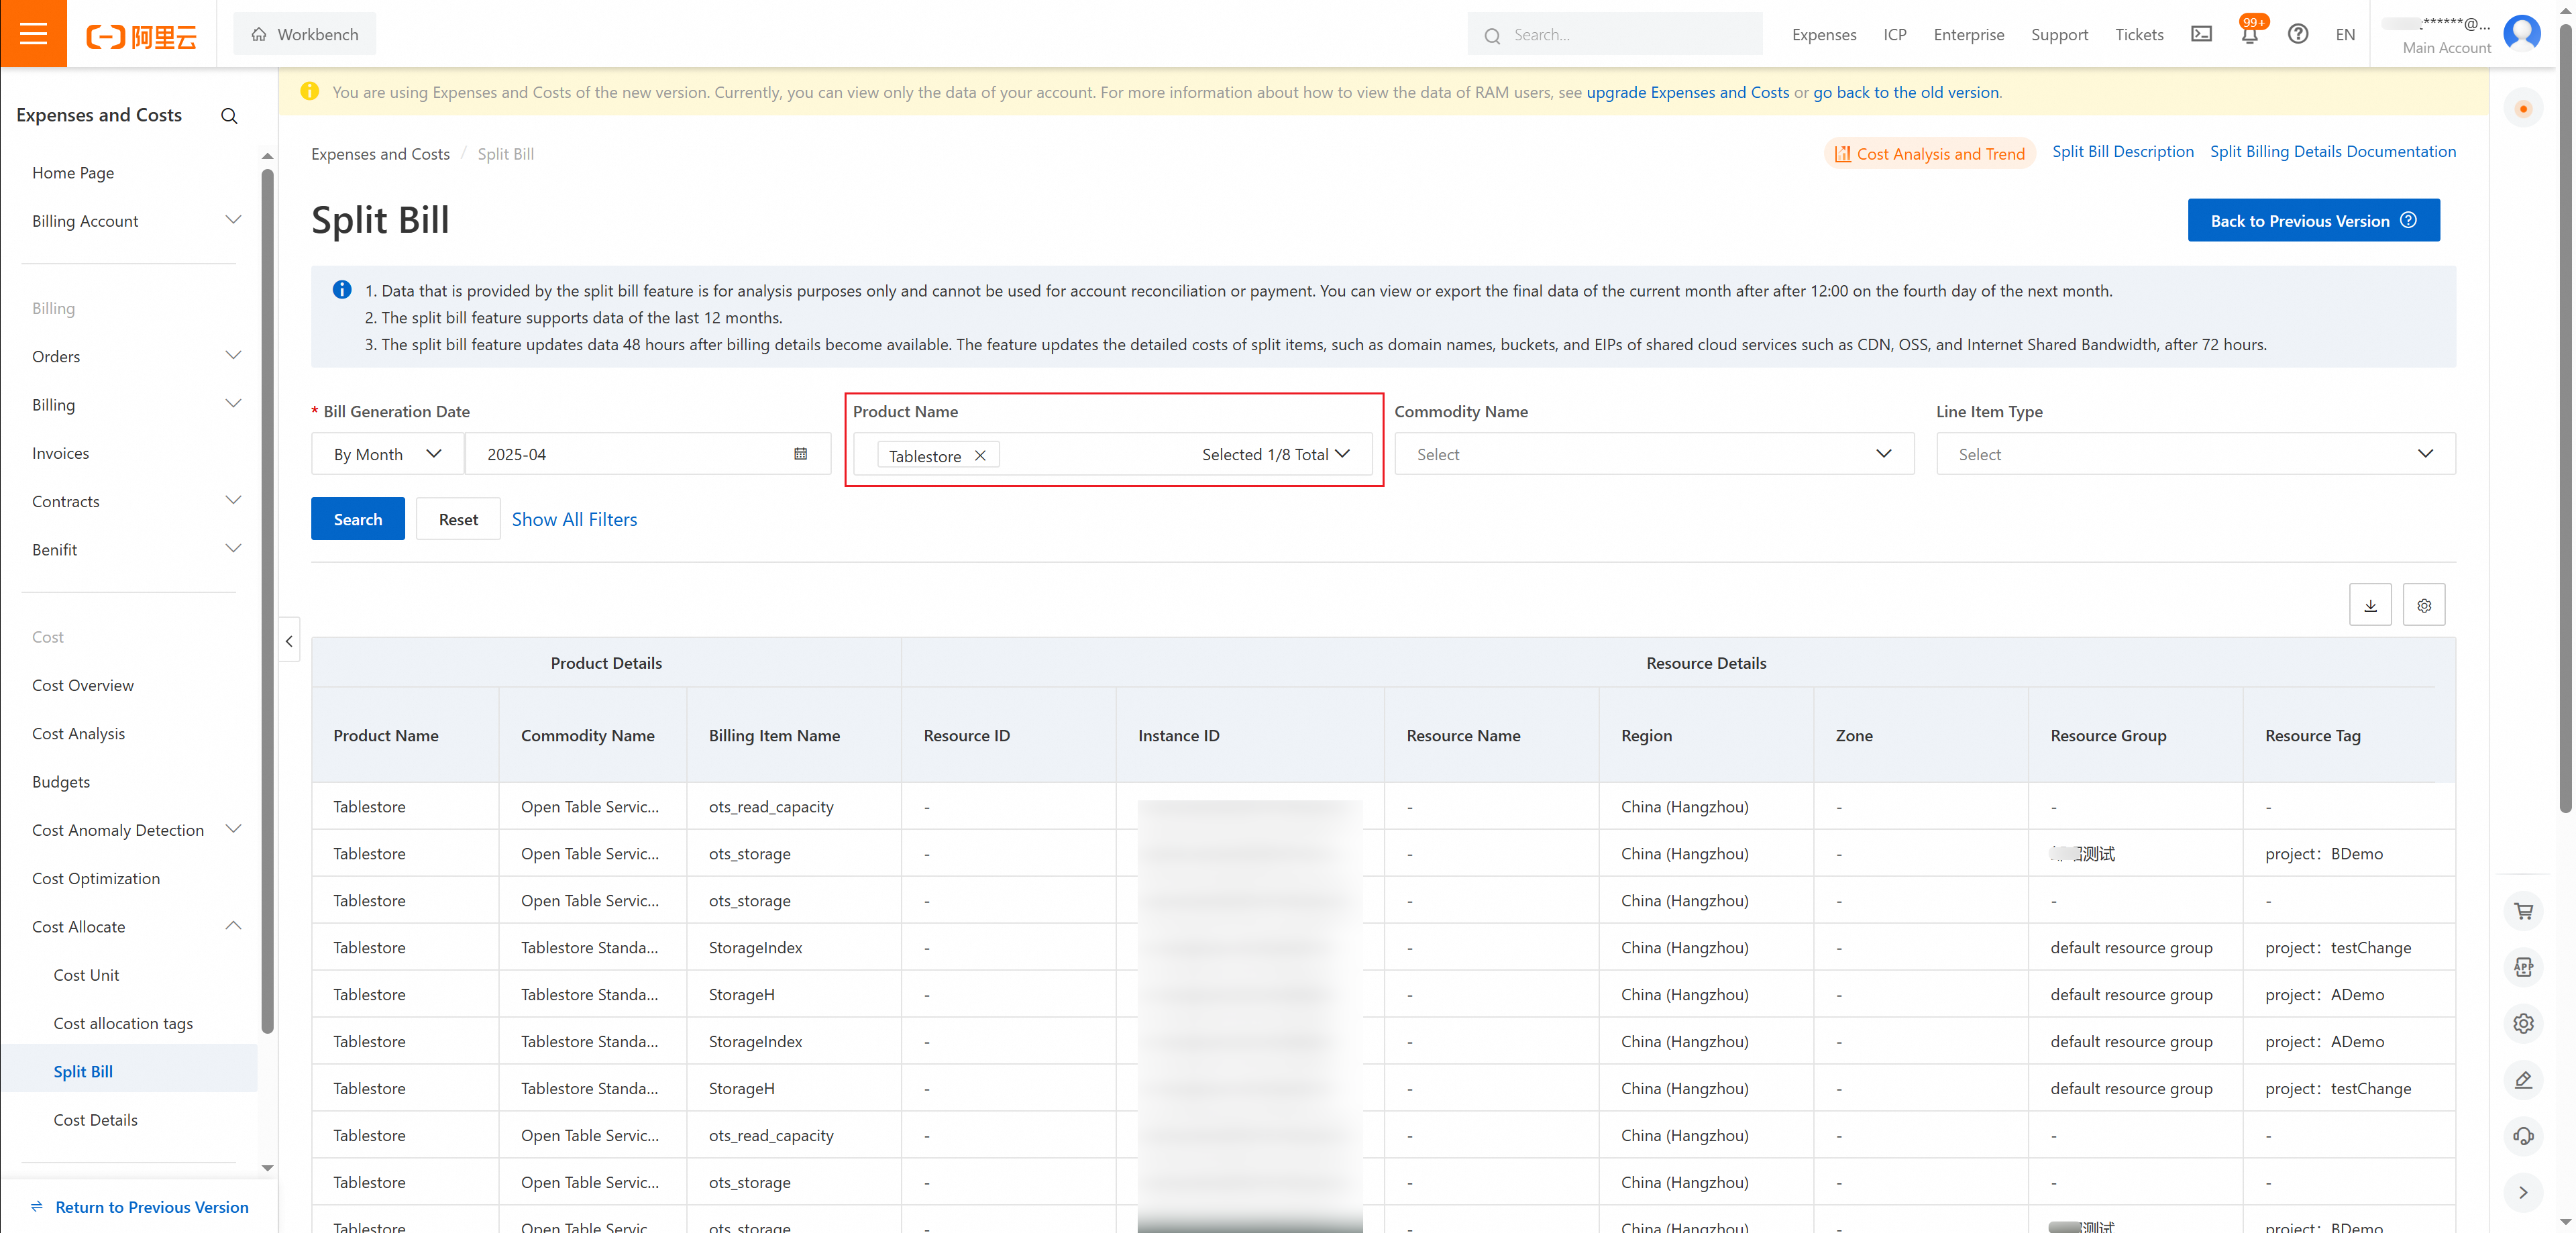
Task: Open the shopping cart icon on right rail
Action: [x=2523, y=911]
